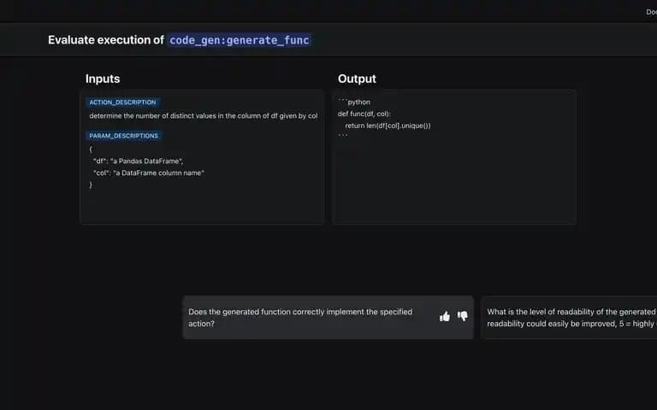Image resolution: width=657 pixels, height=410 pixels.
Task: Click the code_gen:generate_func code label
Action: click(240, 40)
